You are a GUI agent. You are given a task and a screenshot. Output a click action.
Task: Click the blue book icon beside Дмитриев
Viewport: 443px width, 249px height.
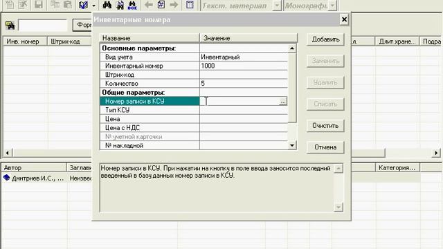6,178
